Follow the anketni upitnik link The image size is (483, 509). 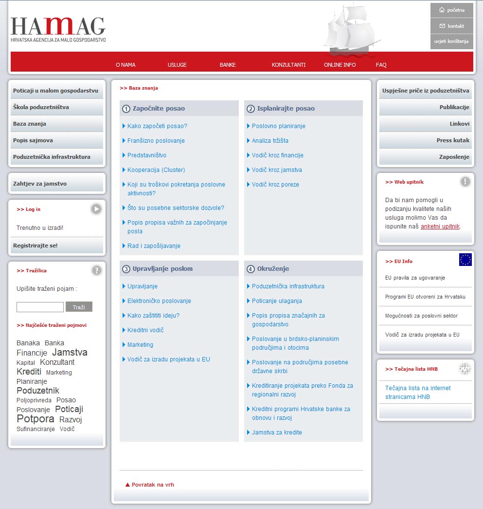[440, 226]
